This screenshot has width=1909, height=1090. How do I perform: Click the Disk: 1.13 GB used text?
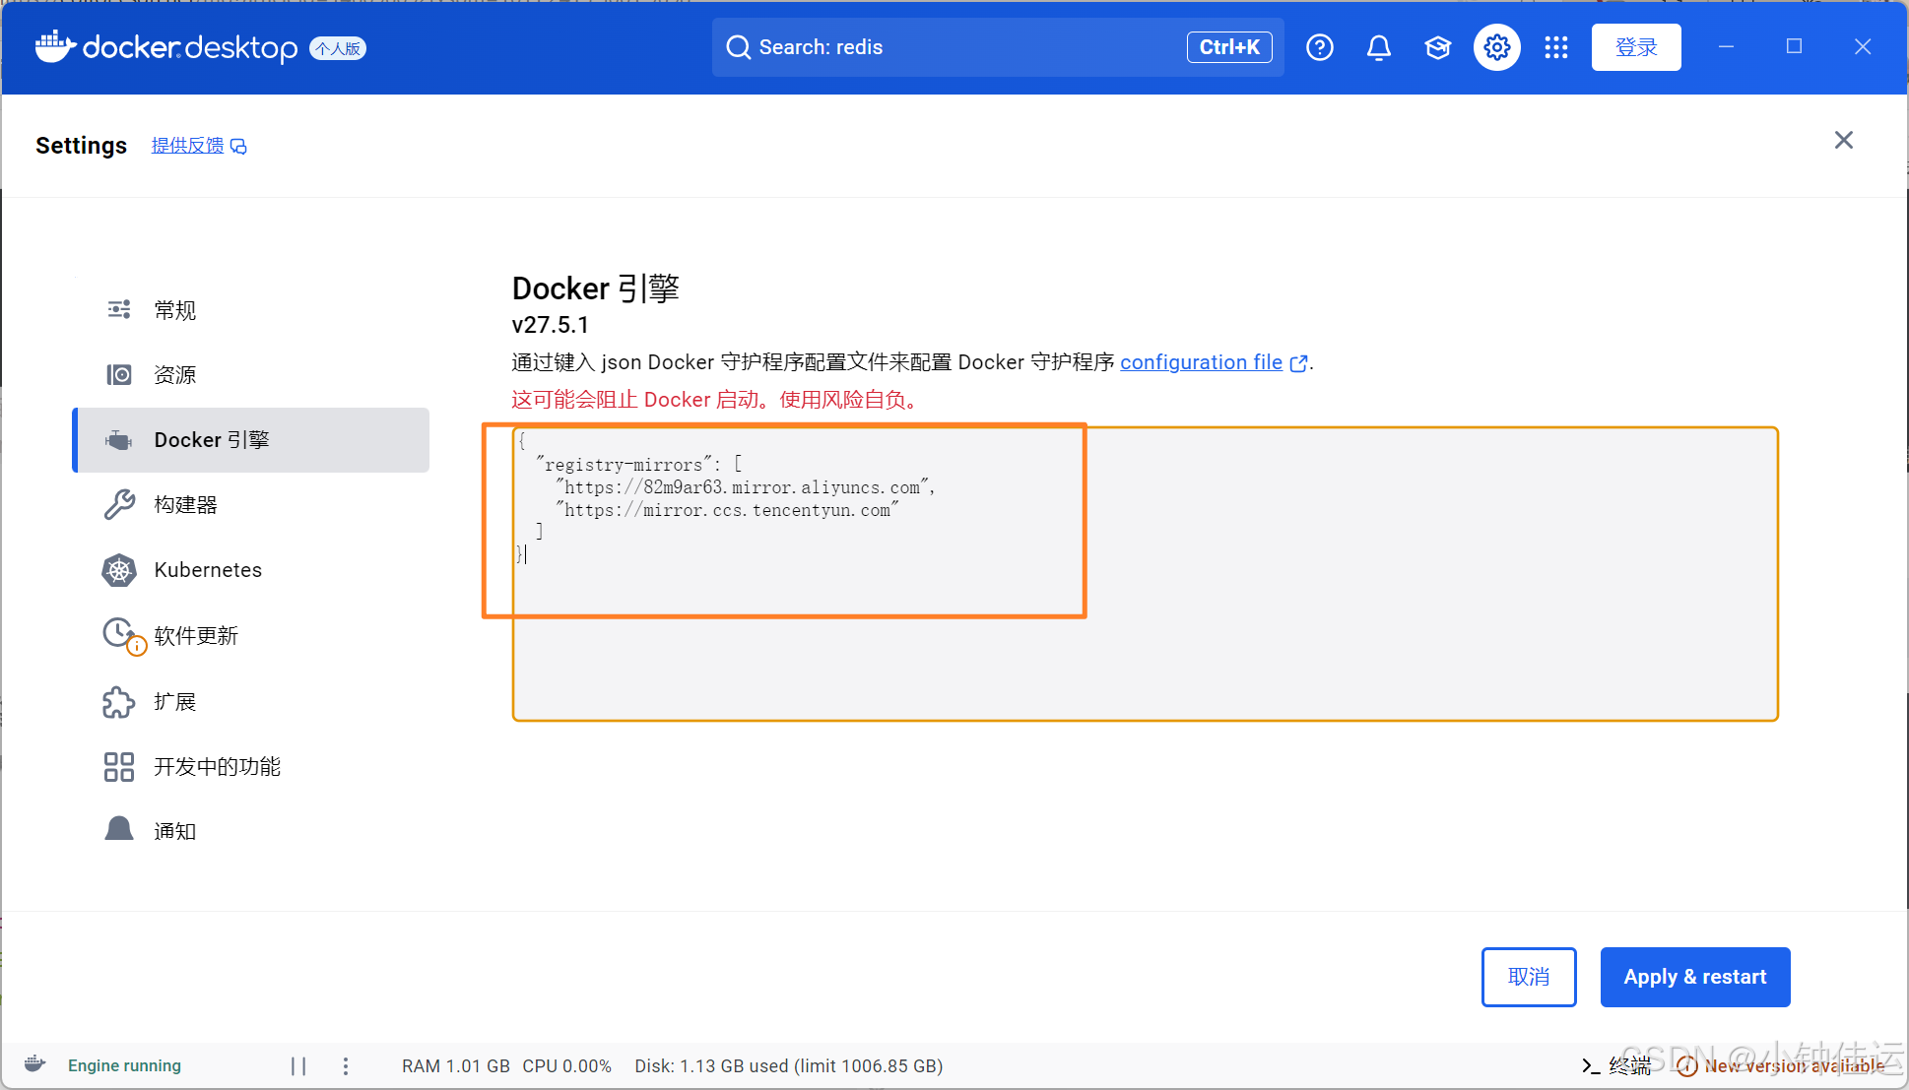tap(789, 1065)
